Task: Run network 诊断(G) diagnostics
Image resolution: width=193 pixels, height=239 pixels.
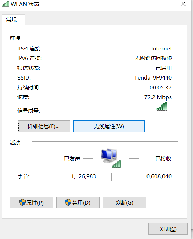Action: point(124,202)
